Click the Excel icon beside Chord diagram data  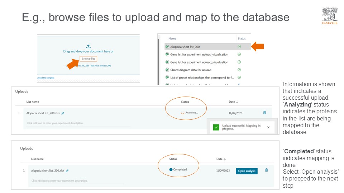click(167, 70)
